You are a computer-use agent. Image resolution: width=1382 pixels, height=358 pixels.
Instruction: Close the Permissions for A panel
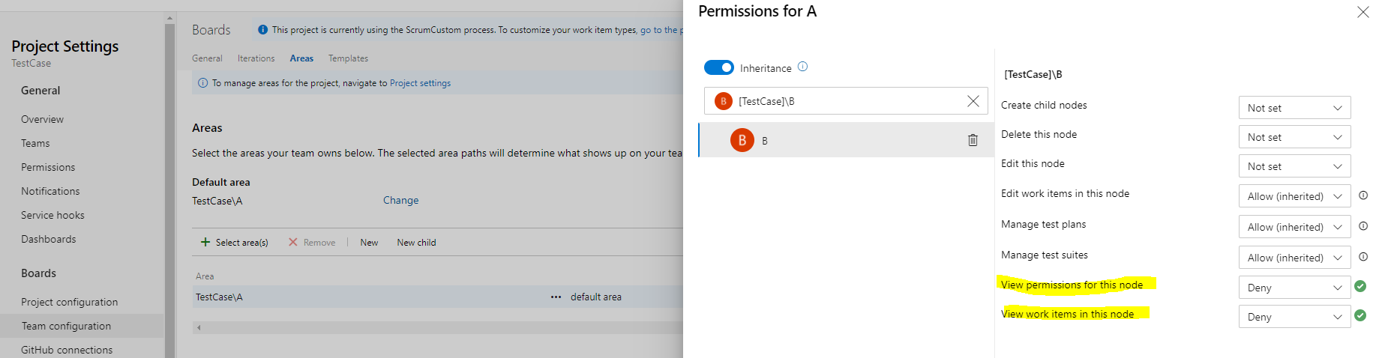1363,12
